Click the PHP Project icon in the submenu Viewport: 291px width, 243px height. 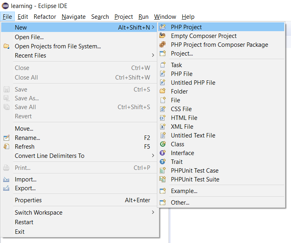click(x=163, y=27)
